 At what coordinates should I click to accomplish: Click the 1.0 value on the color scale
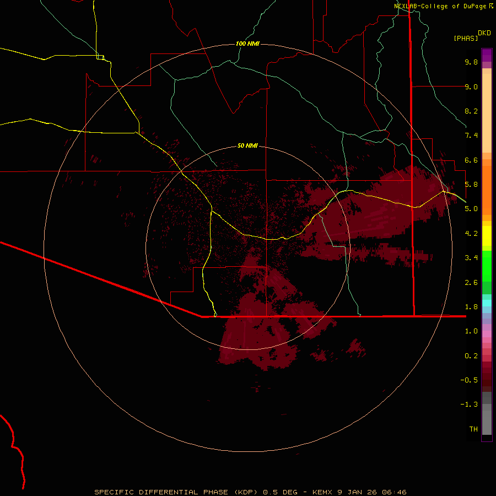pyautogui.click(x=471, y=331)
